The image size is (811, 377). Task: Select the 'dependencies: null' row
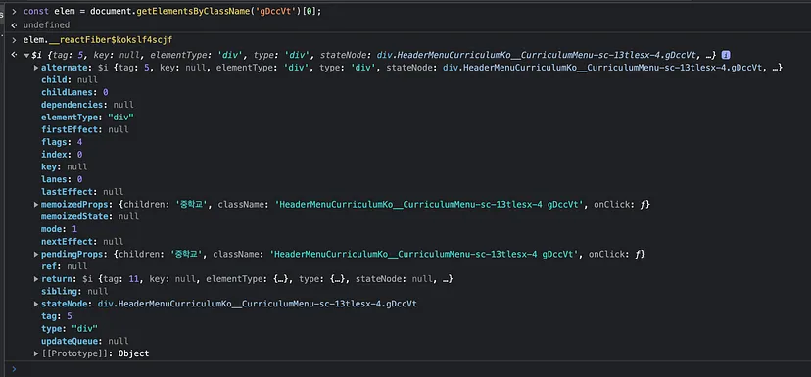87,105
